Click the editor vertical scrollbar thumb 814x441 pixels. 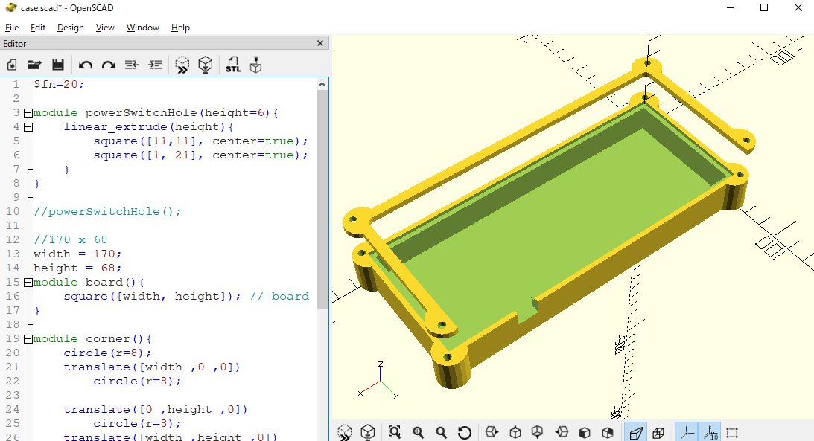pyautogui.click(x=322, y=199)
